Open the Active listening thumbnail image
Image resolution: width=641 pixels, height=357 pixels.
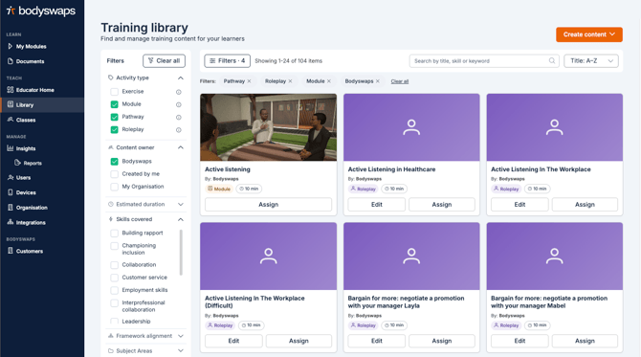pyautogui.click(x=268, y=127)
